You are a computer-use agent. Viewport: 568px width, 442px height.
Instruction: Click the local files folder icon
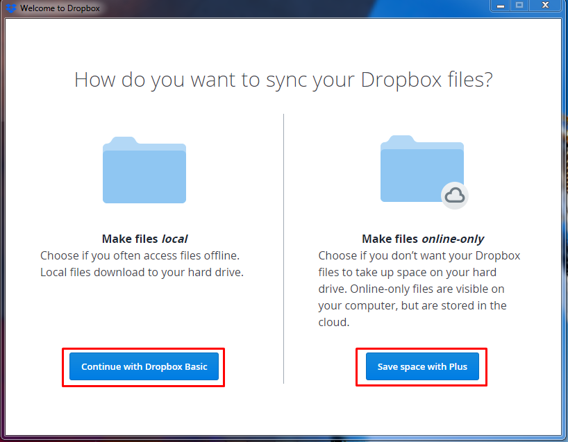pyautogui.click(x=144, y=170)
